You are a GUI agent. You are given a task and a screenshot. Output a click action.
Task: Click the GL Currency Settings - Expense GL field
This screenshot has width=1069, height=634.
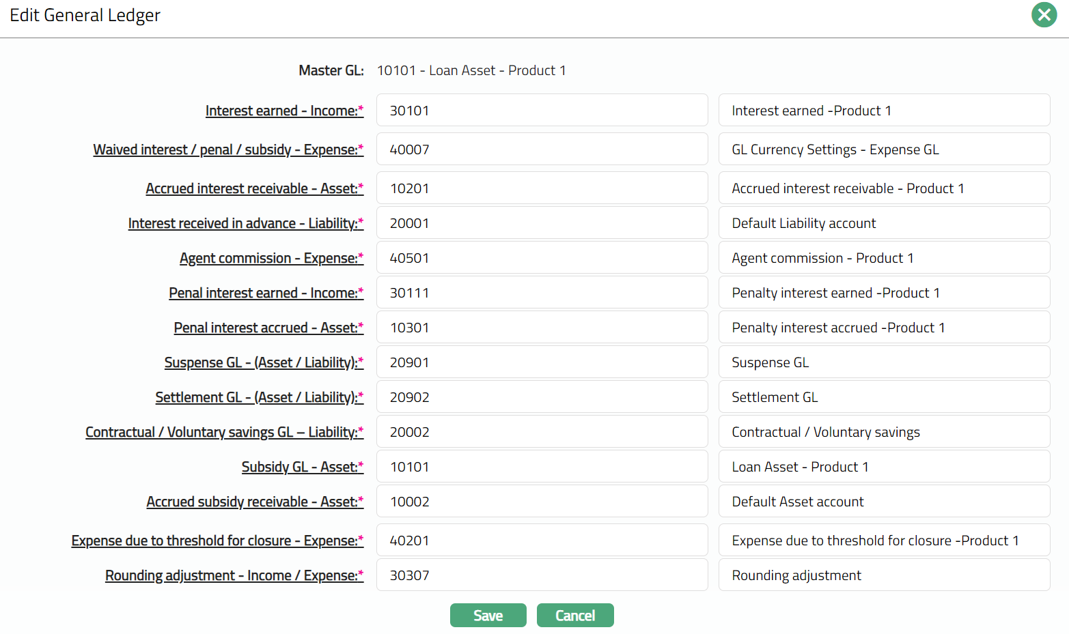883,149
